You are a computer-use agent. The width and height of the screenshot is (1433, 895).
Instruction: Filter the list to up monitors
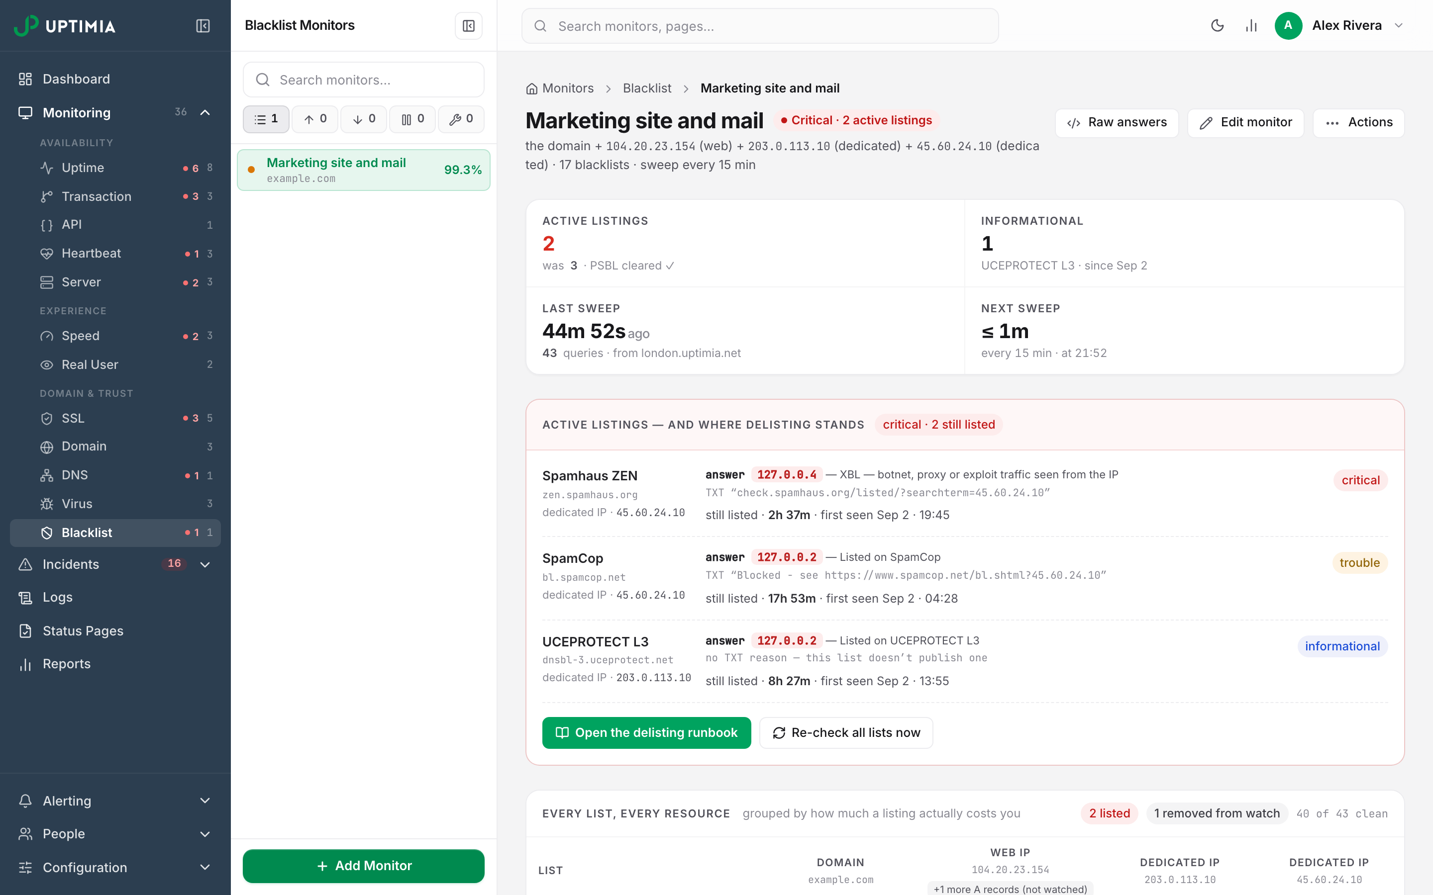coord(315,119)
